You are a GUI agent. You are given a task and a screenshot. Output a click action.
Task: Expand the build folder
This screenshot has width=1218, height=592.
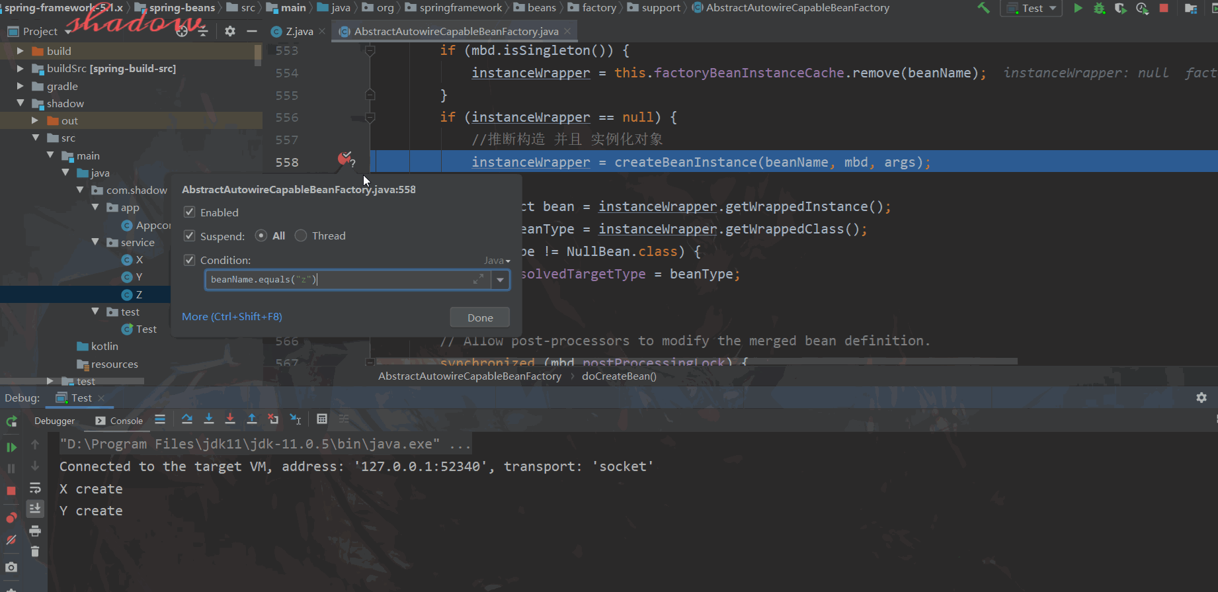pyautogui.click(x=20, y=51)
